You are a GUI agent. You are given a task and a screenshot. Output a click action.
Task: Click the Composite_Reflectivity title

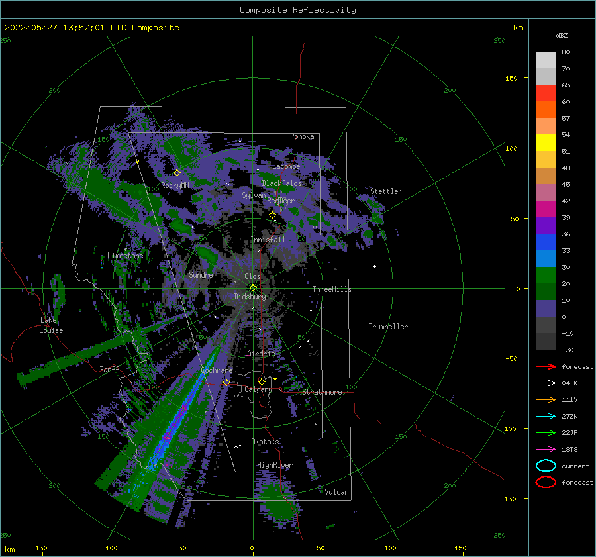point(297,10)
